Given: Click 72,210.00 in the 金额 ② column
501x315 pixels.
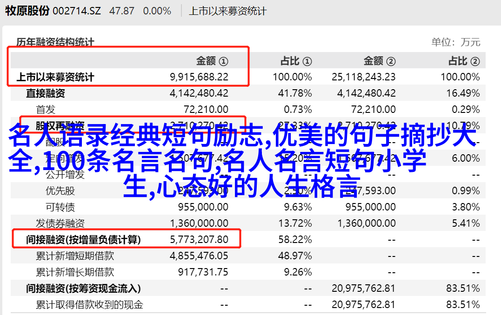Looking at the screenshot, I should click(374, 110).
